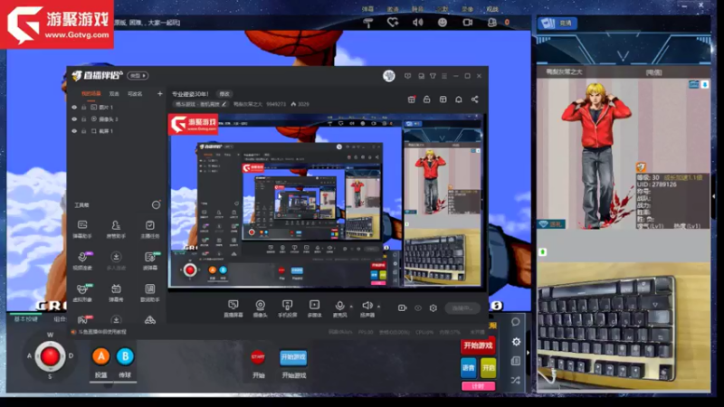Viewport: 724px width, 407px height.
Task: Add a 摄像头 webcam source
Action: 261,308
